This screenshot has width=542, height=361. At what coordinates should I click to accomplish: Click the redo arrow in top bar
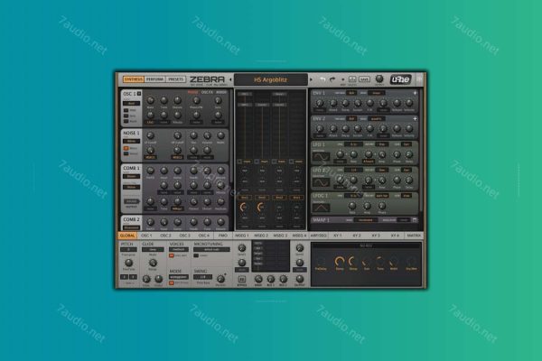click(x=332, y=79)
